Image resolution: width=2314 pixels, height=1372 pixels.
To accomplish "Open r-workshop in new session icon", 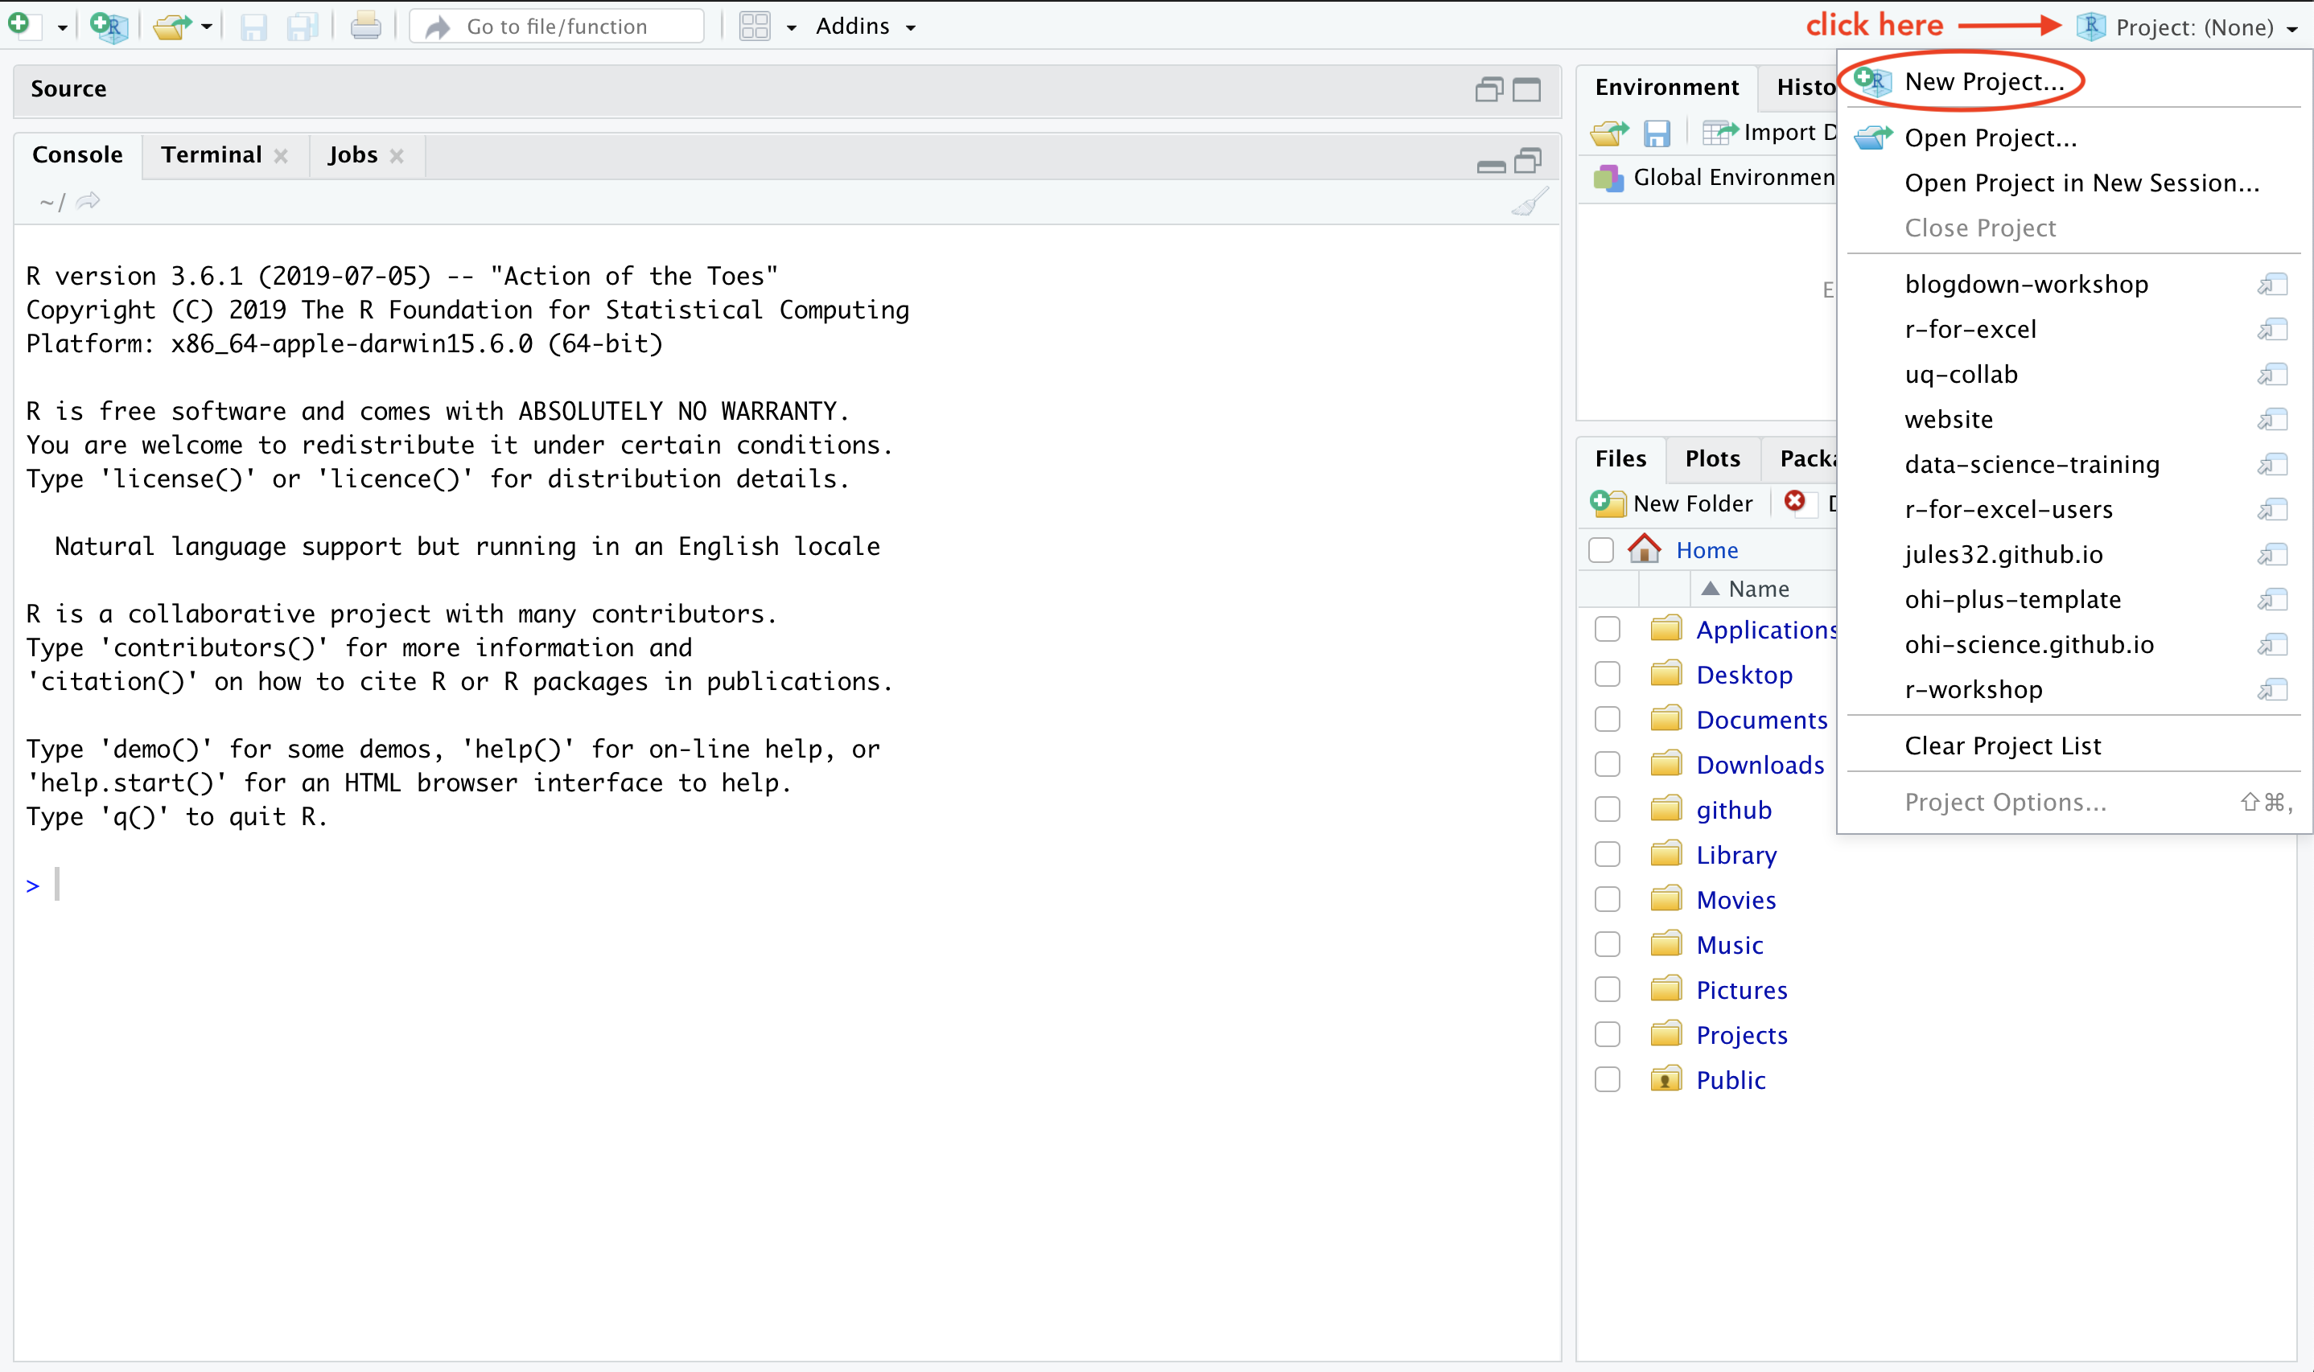I will point(2272,690).
